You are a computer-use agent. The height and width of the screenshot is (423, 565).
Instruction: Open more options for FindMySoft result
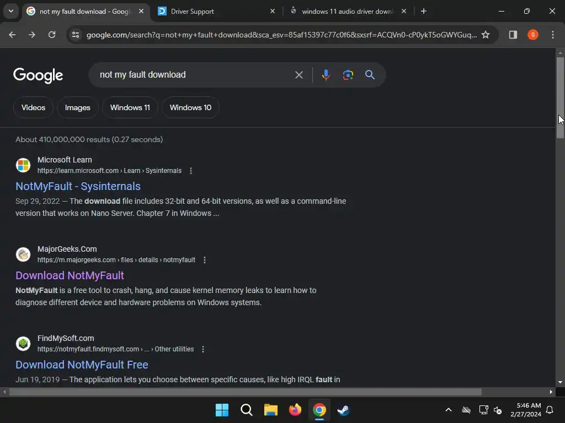203,349
